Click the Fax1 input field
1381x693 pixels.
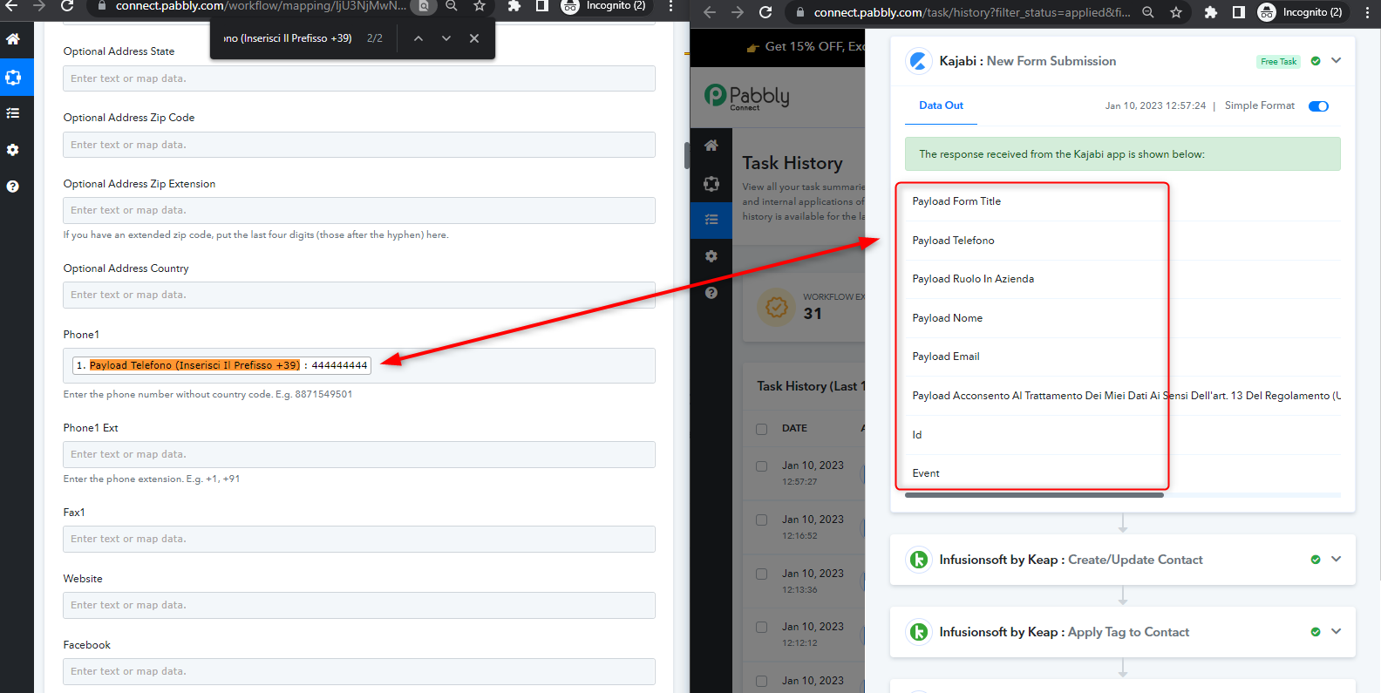359,539
